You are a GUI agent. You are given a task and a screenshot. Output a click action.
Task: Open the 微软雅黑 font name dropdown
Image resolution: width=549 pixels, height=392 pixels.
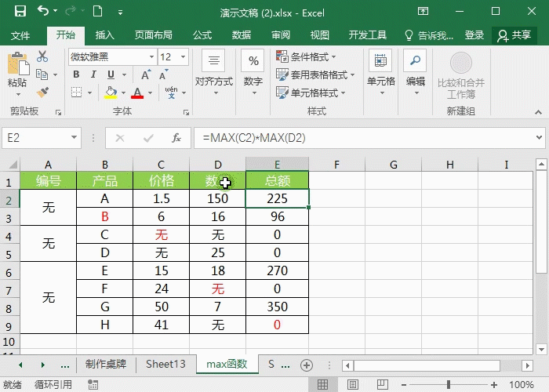(151, 56)
